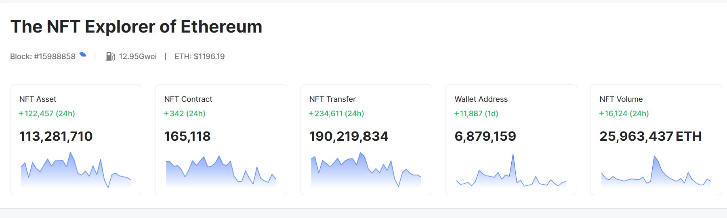
Task: Click the NFT Asset sparkline chart
Action: point(76,171)
